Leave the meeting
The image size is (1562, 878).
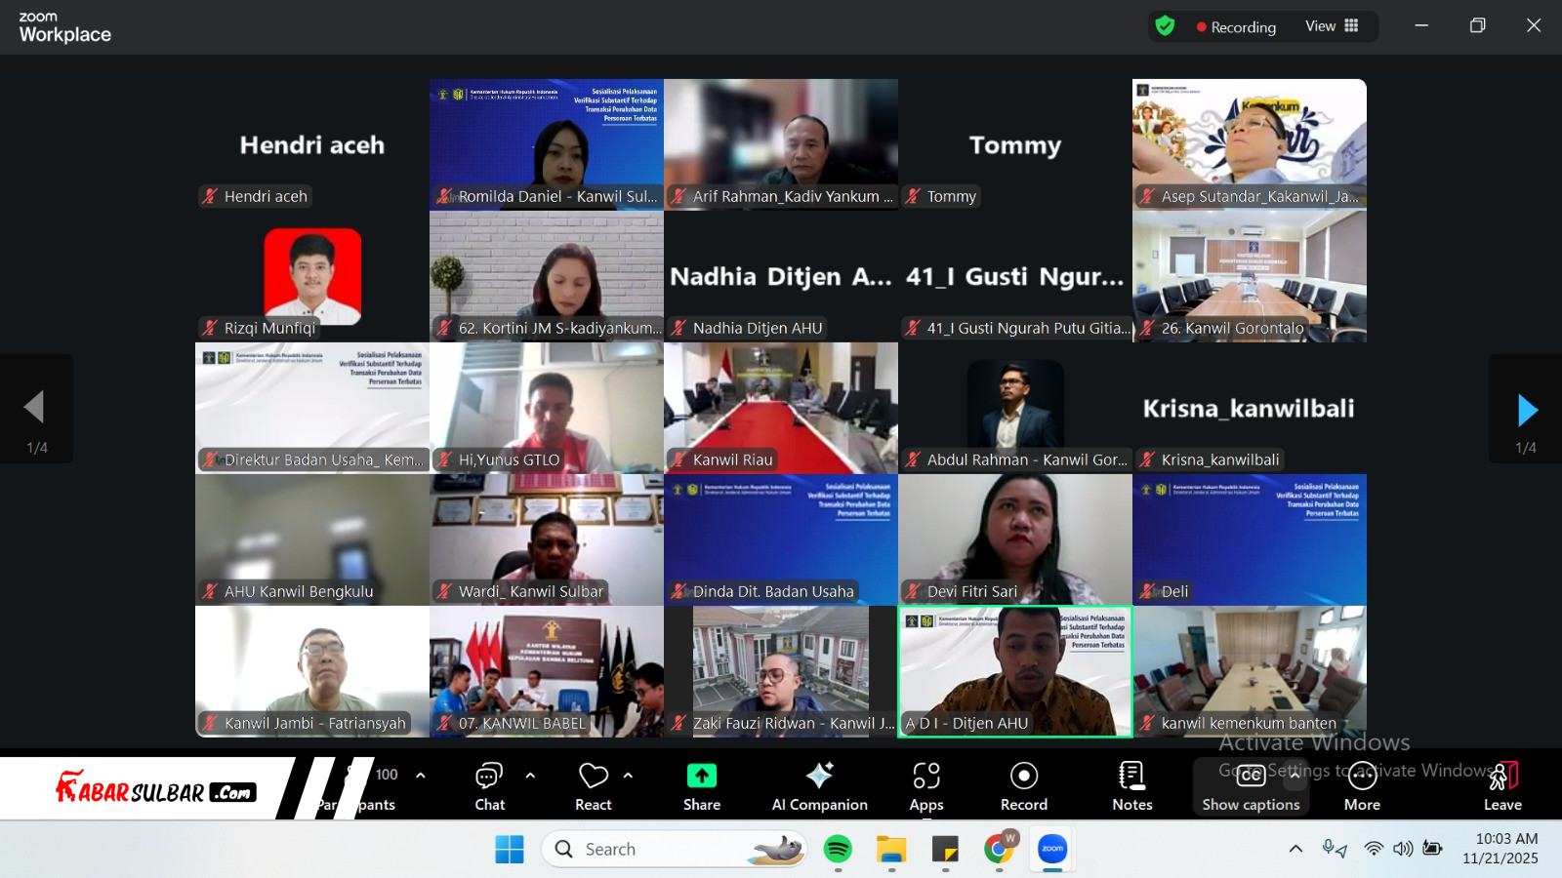tap(1502, 785)
